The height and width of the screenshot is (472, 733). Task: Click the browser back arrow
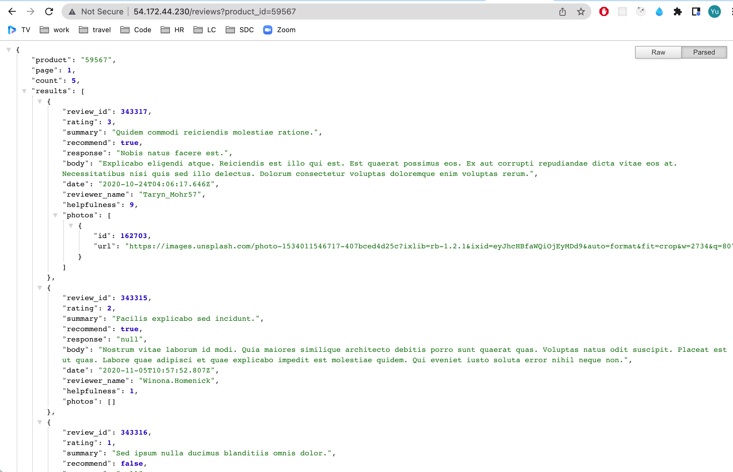click(x=12, y=12)
